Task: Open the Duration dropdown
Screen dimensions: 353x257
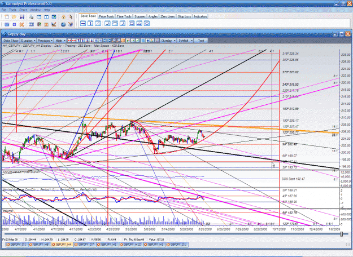Action: [x=28, y=41]
